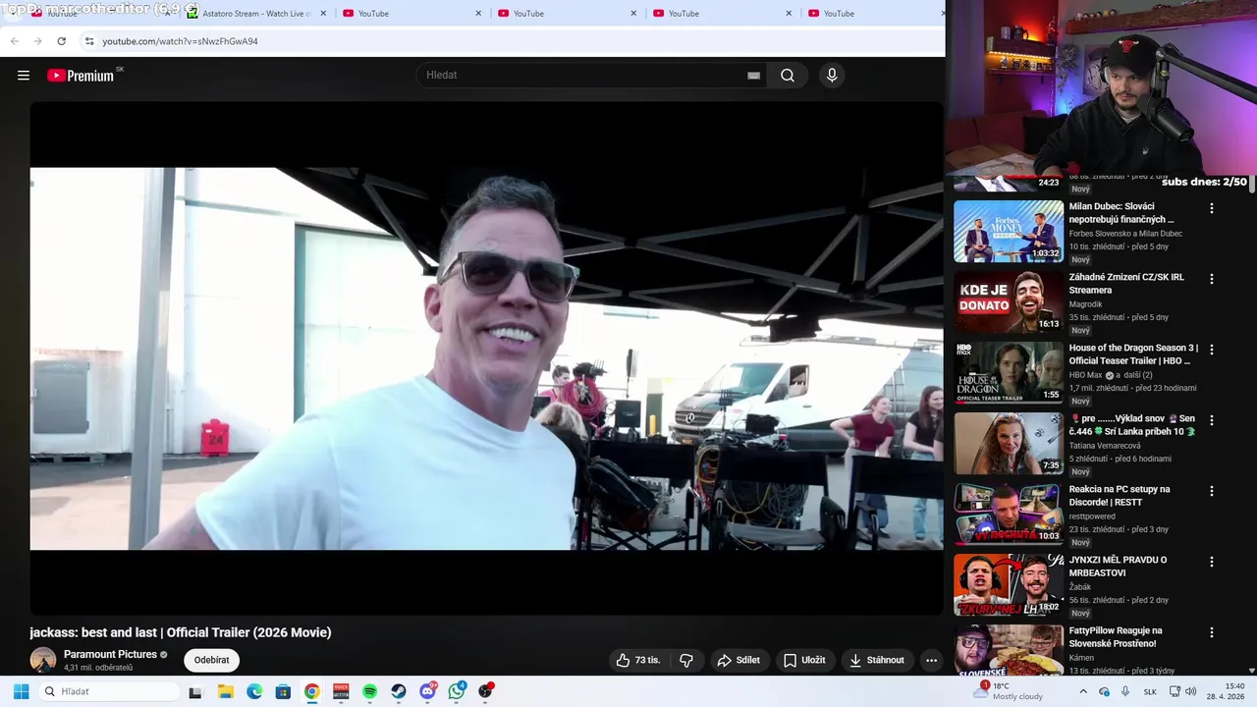
Task: Start voice search with microphone icon
Action: 832,76
